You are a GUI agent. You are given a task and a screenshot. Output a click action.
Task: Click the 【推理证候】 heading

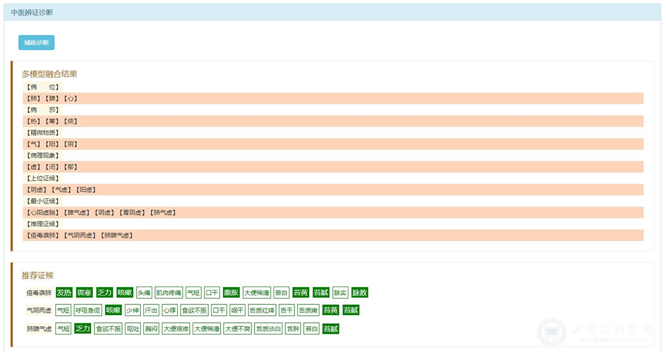click(x=43, y=224)
